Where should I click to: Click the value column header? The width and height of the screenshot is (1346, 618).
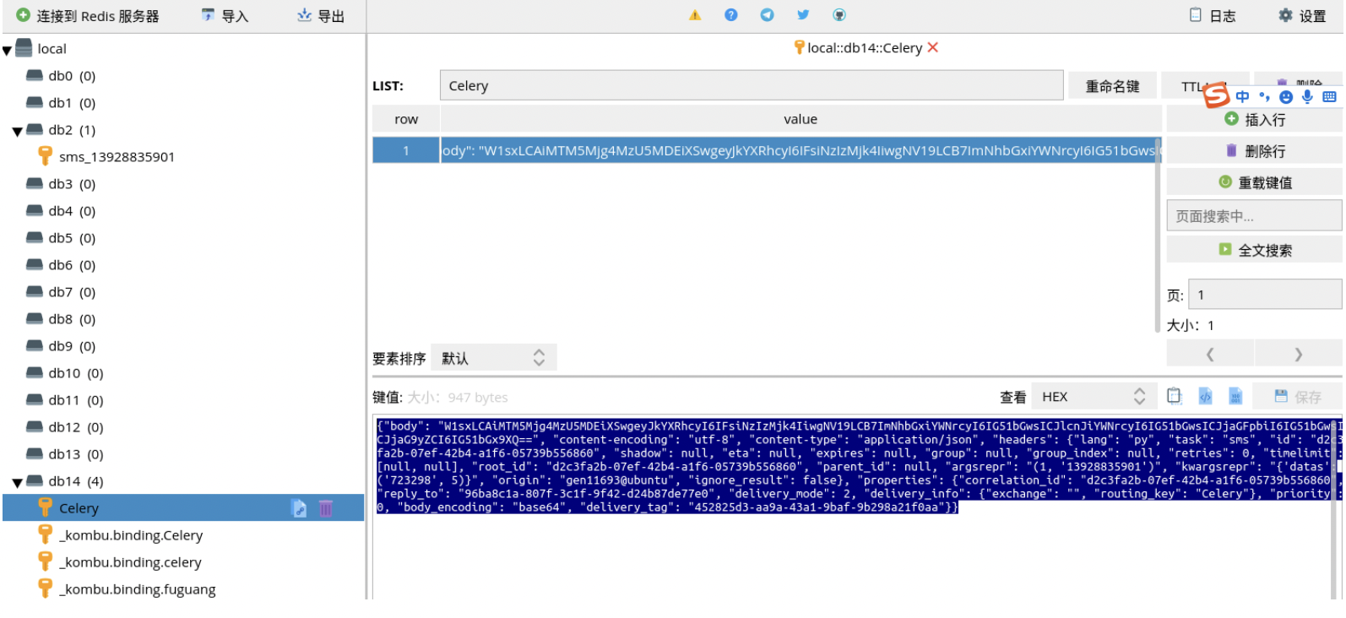pos(801,119)
